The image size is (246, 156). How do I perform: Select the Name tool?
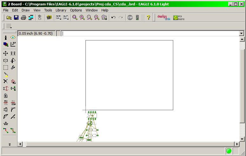click(x=6, y=103)
